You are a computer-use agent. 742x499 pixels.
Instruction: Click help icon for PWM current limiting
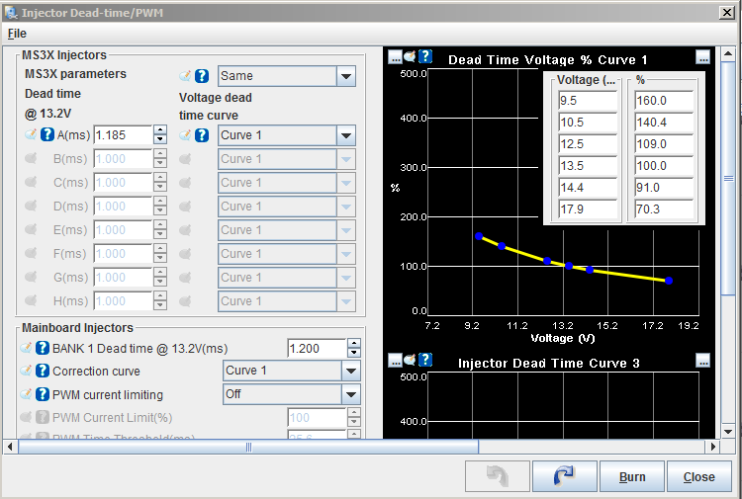point(43,394)
